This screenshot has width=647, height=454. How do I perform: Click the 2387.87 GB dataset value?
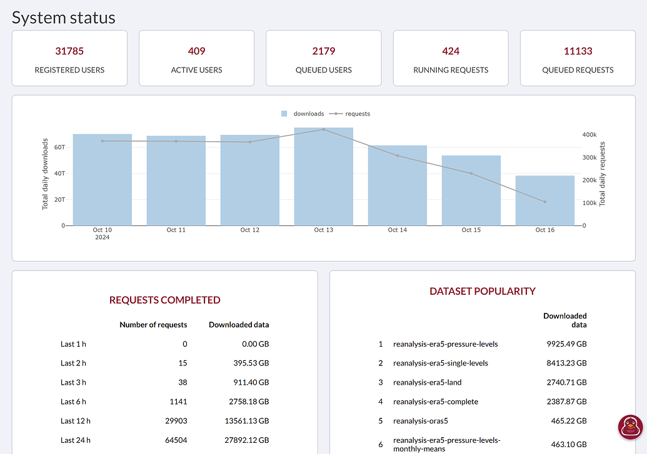pos(566,402)
